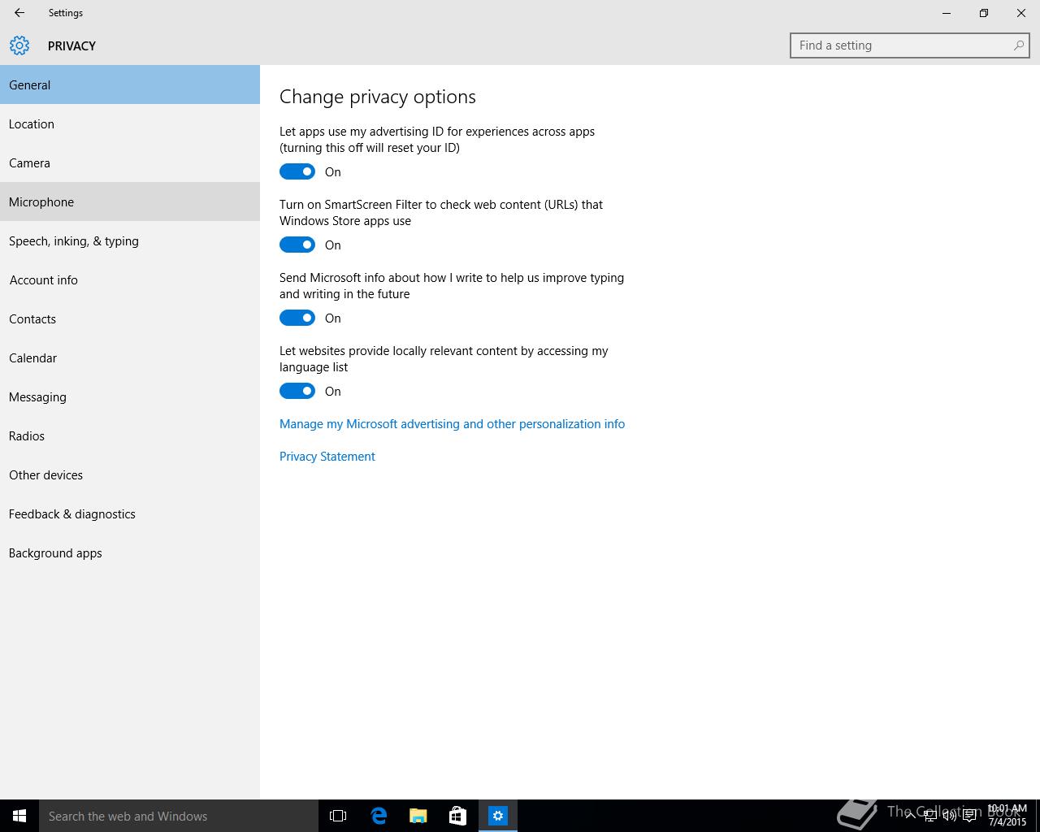Switch off sending typing info to Microsoft
The width and height of the screenshot is (1040, 832).
pyautogui.click(x=297, y=318)
